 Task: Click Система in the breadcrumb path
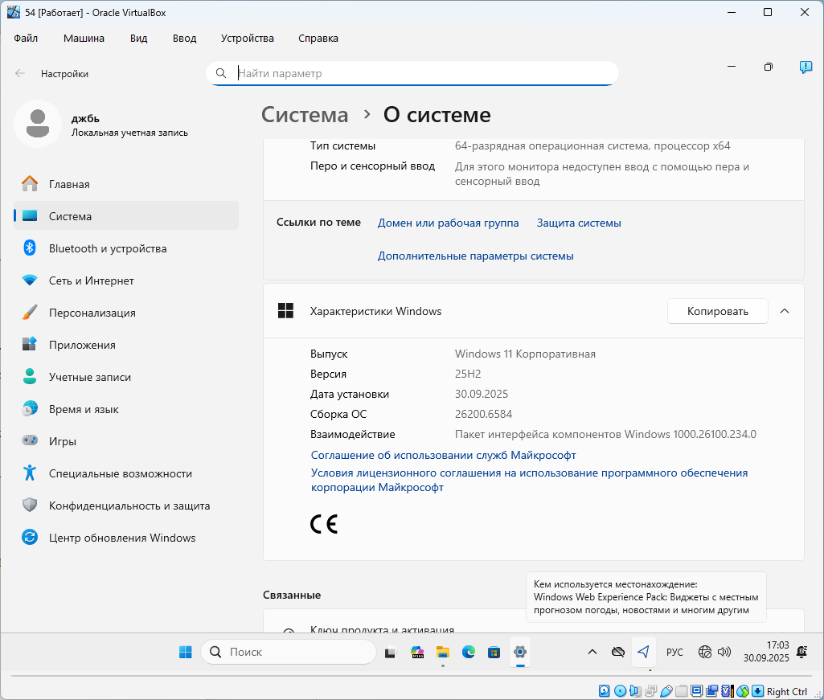click(305, 115)
